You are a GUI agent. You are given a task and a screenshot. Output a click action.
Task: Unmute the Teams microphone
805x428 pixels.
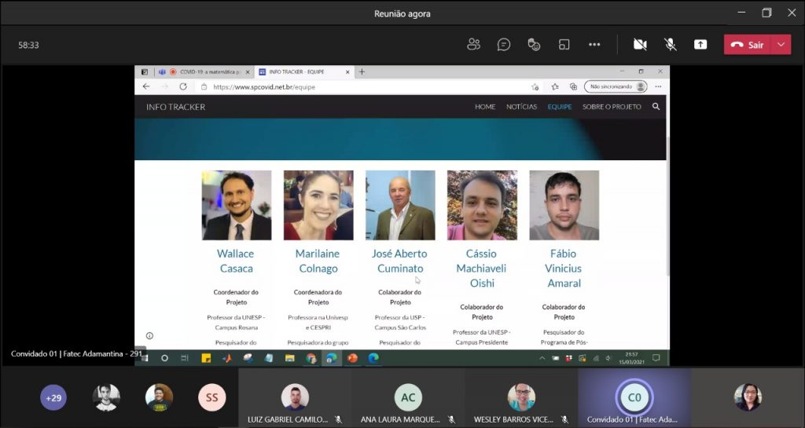[670, 45]
